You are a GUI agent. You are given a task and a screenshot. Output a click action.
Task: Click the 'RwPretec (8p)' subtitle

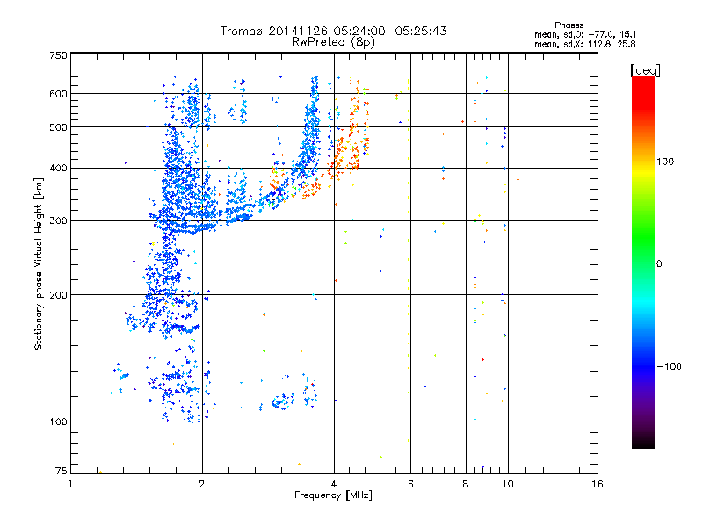(x=333, y=42)
